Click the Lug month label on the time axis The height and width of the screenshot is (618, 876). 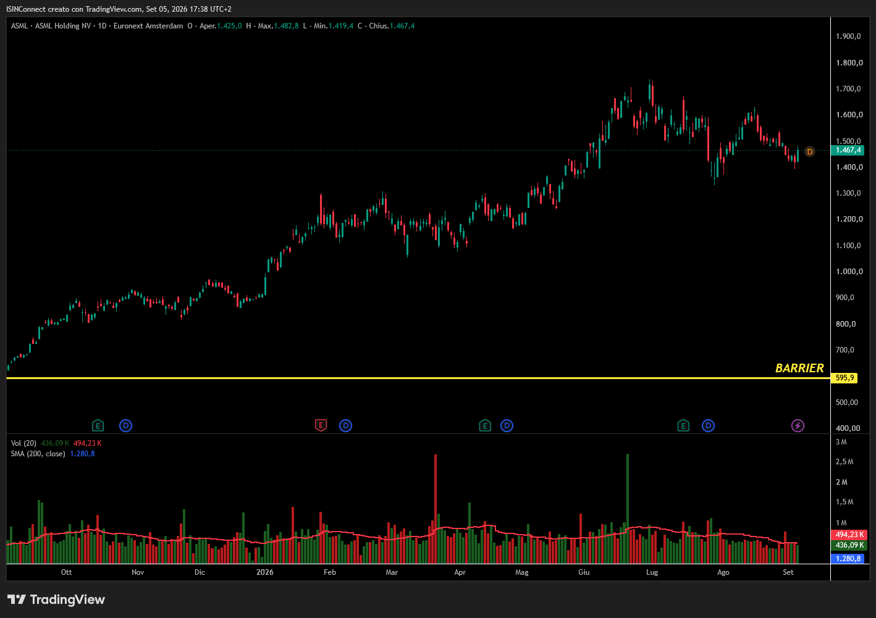pos(652,572)
